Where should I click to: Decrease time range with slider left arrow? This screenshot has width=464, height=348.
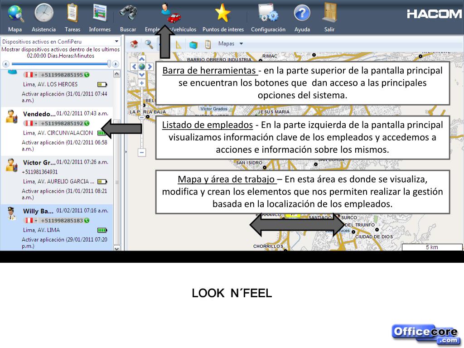click(6, 63)
